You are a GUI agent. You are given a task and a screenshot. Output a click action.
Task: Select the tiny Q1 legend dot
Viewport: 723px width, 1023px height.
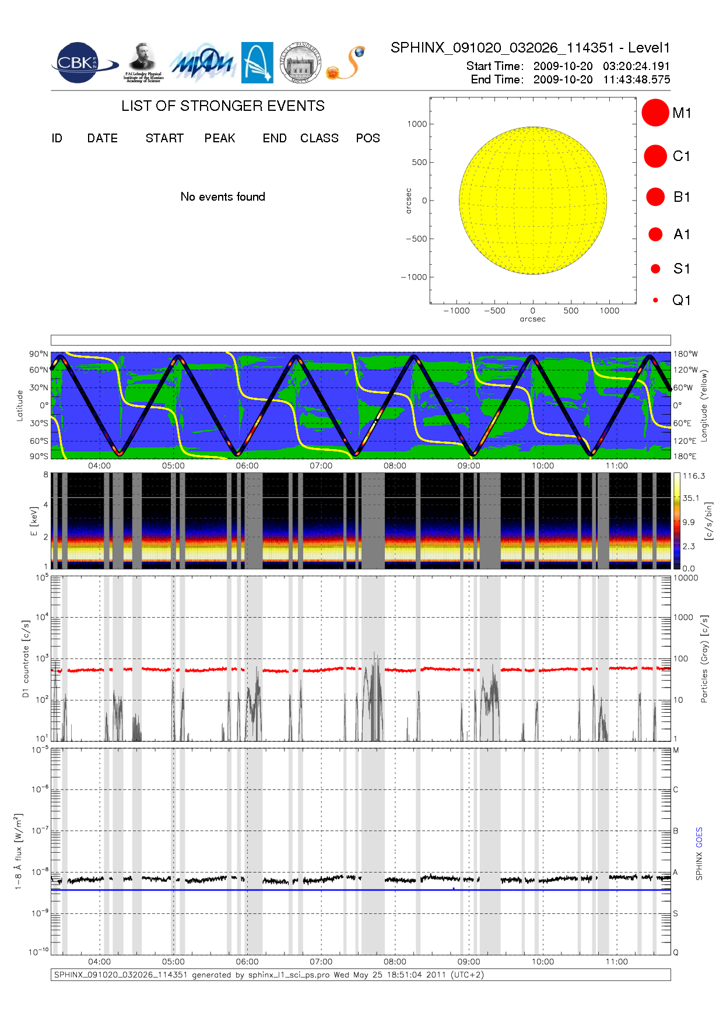(x=655, y=300)
